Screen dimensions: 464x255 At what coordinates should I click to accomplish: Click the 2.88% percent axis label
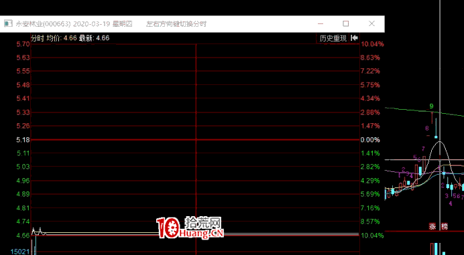pyautogui.click(x=370, y=112)
